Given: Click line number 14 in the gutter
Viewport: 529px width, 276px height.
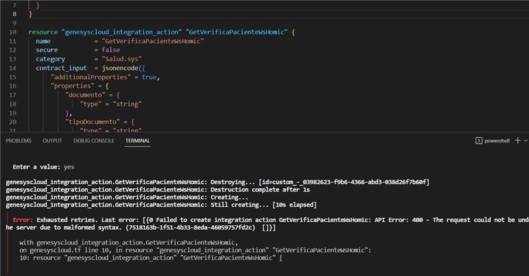Looking at the screenshot, I should 13,68.
